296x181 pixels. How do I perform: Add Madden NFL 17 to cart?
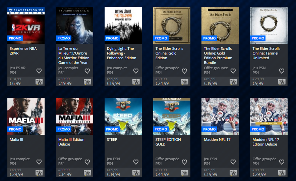(x=233, y=173)
